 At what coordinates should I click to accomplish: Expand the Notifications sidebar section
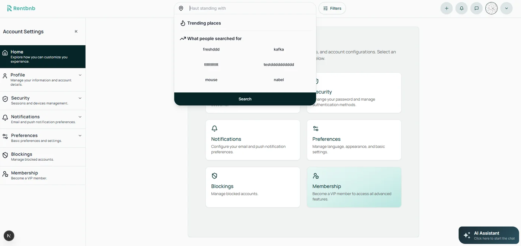[x=80, y=117]
